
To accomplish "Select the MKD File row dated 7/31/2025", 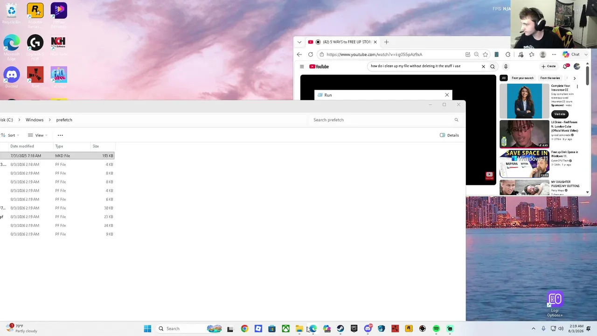I will pos(57,156).
